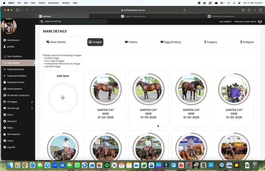Screen dimensions: 265x171
Task: Open the profile sidebar link
Action: tap(11, 47)
